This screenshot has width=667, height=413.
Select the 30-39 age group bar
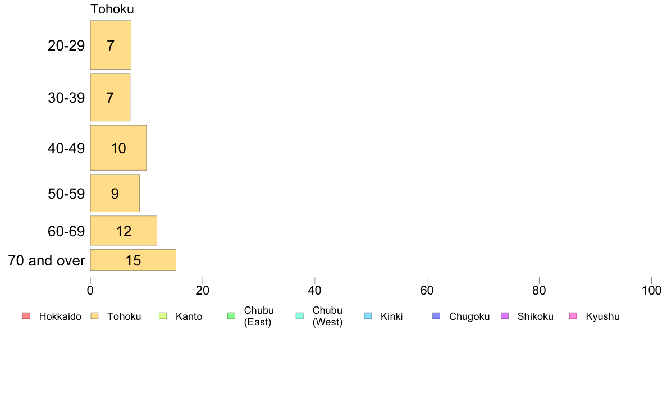point(110,98)
